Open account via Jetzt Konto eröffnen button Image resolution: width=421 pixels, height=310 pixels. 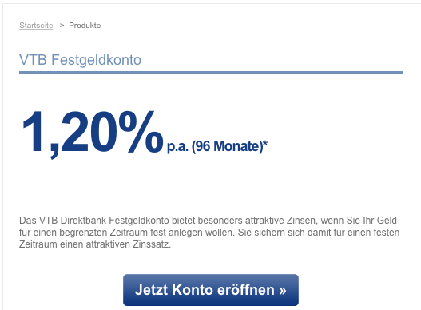211,290
